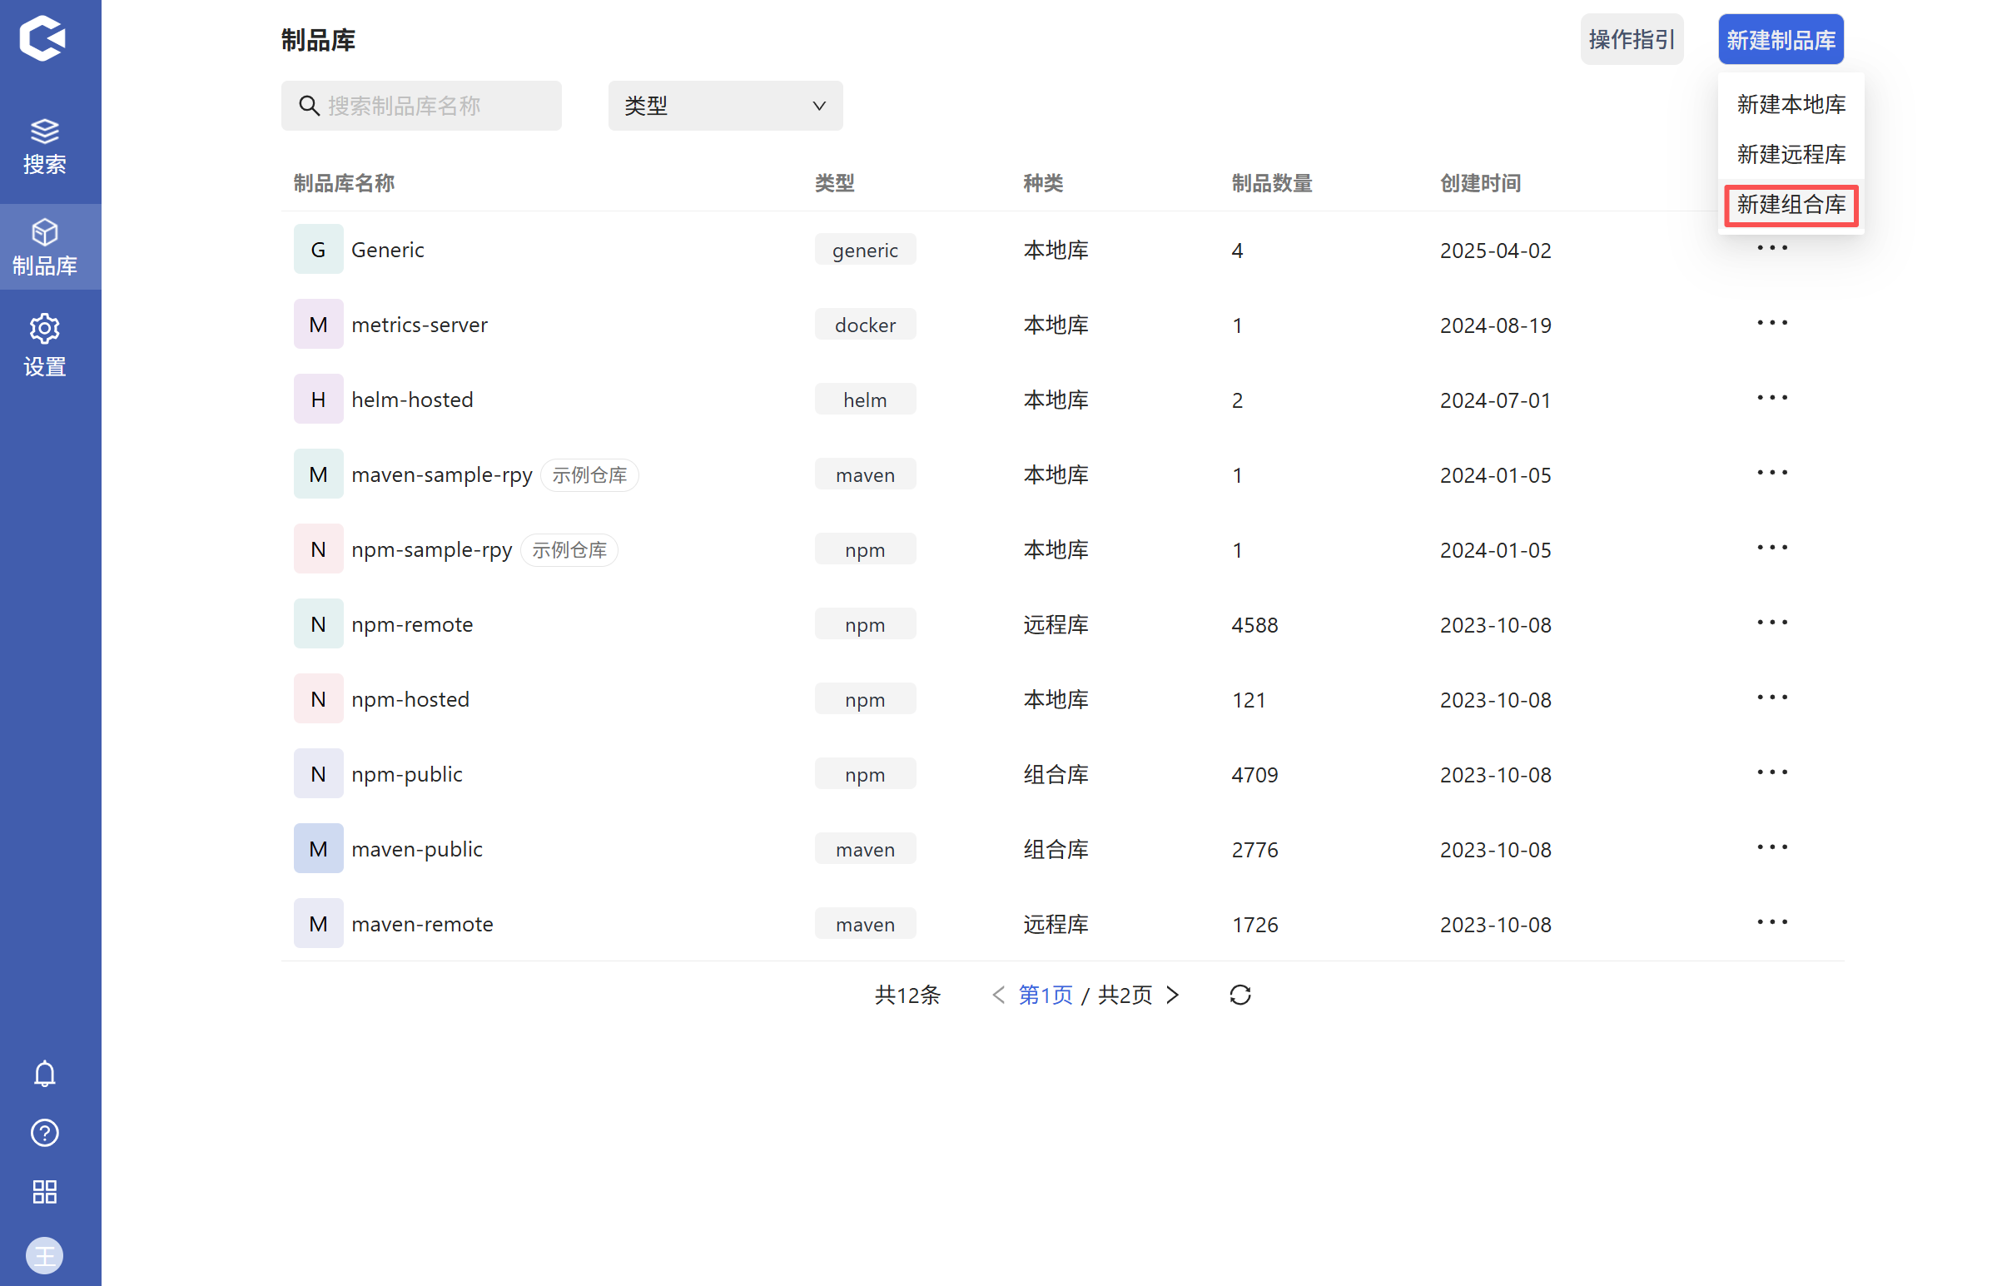Select 新建本地库 menu entry

pos(1790,104)
